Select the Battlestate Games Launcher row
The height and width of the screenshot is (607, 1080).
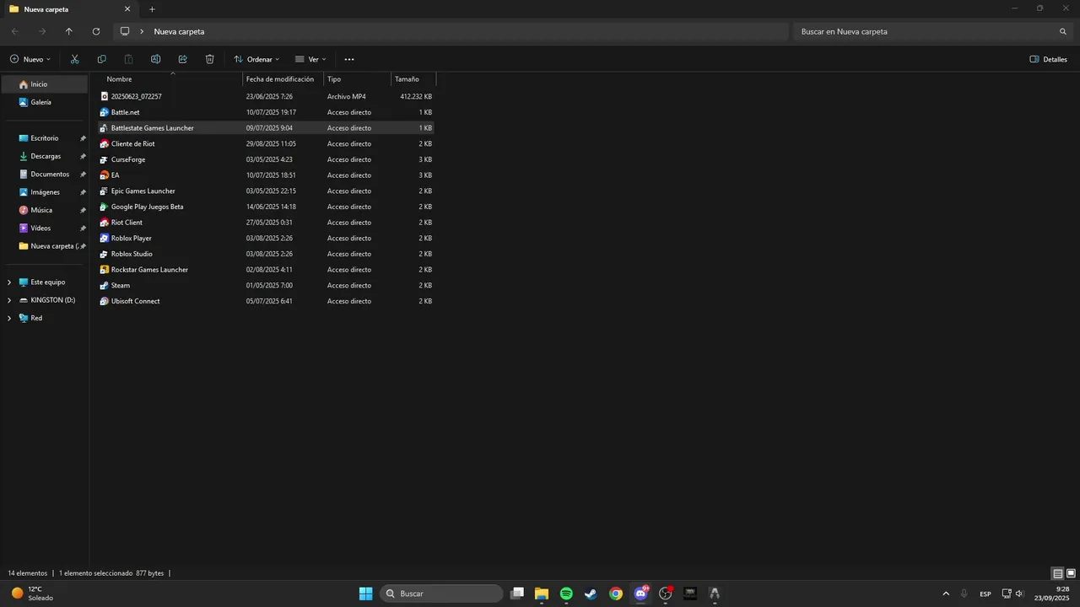pyautogui.click(x=266, y=128)
